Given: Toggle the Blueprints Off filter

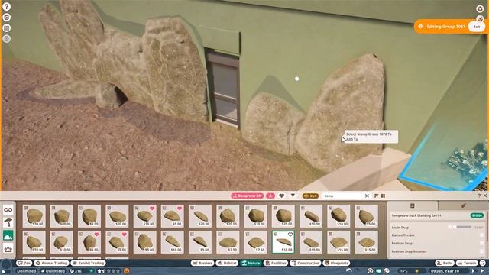Looking at the screenshot, I should click(x=248, y=196).
